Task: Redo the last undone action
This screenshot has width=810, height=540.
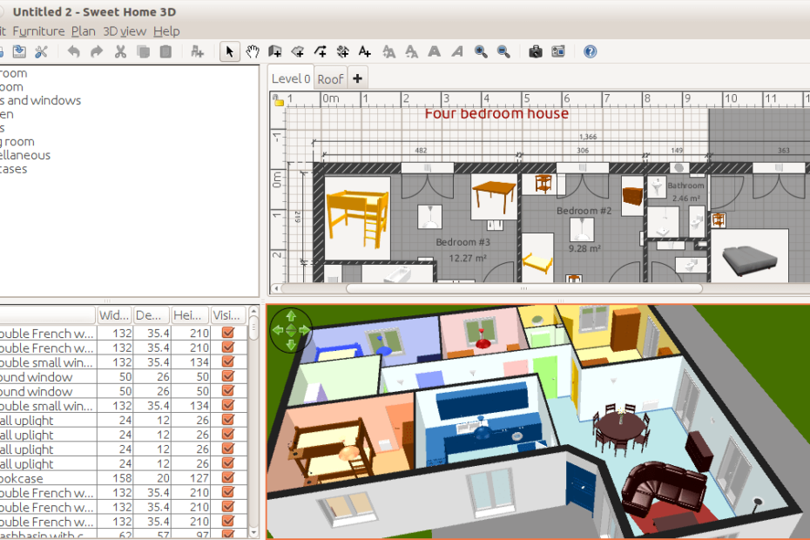Action: pos(97,51)
